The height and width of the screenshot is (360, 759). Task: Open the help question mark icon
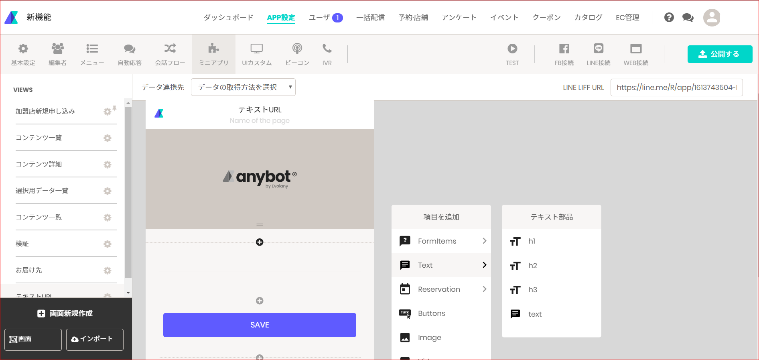point(669,17)
